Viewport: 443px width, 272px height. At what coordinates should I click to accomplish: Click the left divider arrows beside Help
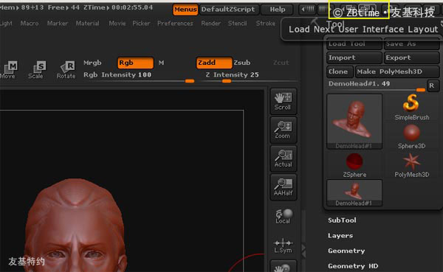307,10
